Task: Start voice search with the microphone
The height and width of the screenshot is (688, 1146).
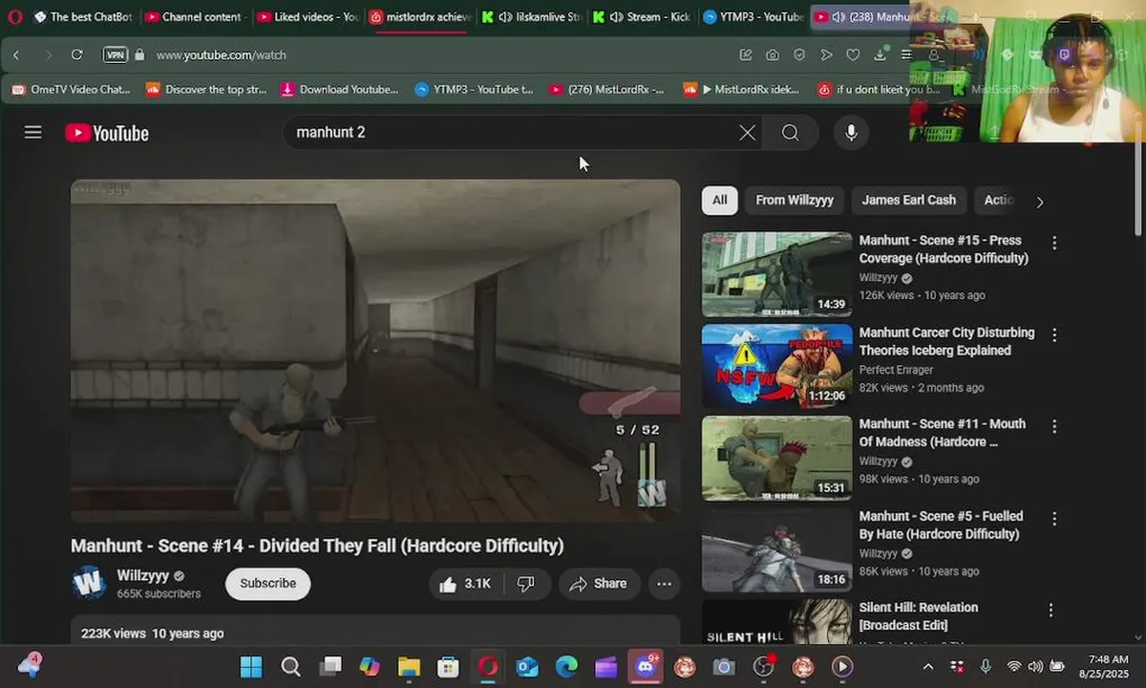Action: [851, 133]
